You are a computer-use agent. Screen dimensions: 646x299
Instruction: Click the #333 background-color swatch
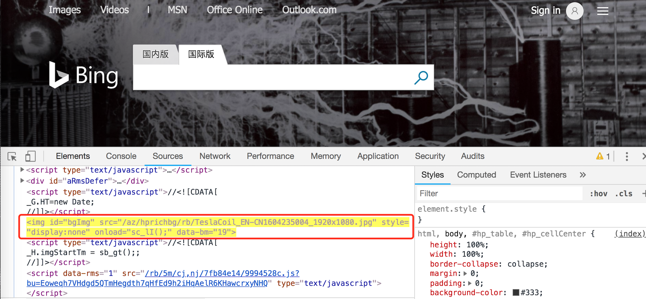pyautogui.click(x=516, y=293)
